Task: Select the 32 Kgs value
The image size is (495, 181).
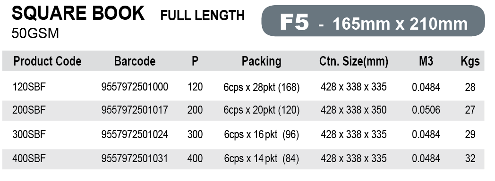Action: 470,158
